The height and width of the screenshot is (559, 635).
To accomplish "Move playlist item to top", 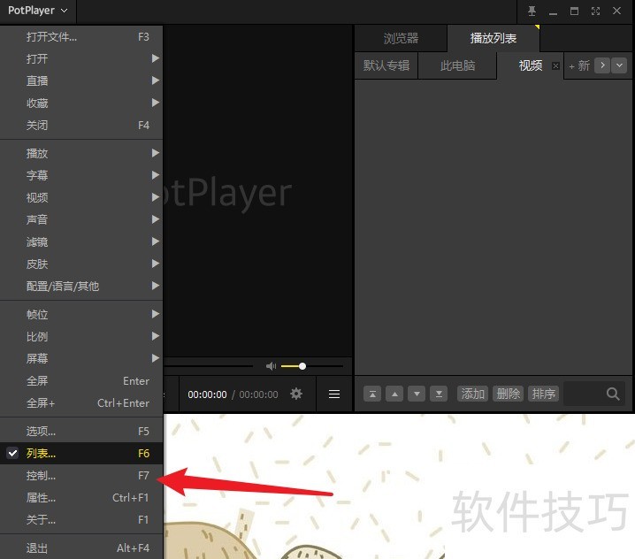I will pyautogui.click(x=372, y=394).
